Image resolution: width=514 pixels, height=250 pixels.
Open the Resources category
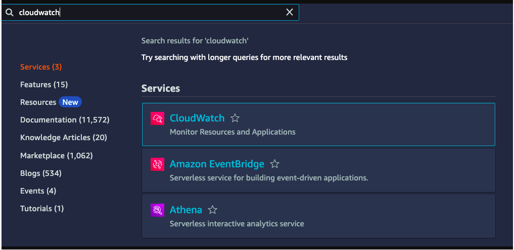point(38,102)
